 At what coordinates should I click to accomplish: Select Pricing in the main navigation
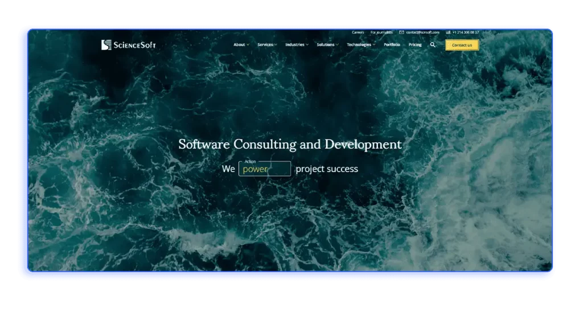(x=414, y=45)
